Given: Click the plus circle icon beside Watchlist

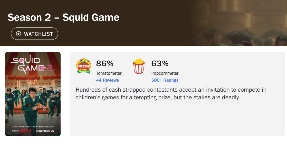Looking at the screenshot, I should click(18, 34).
